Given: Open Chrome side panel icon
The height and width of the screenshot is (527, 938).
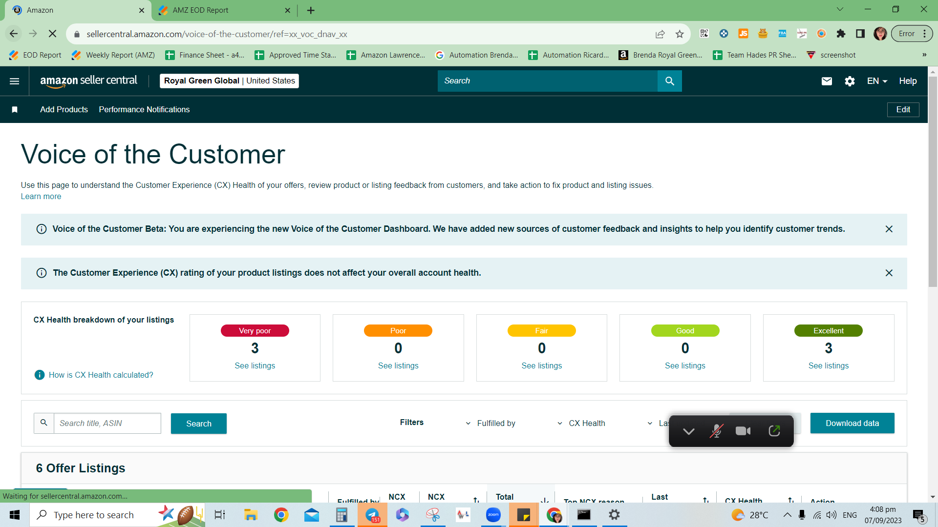Looking at the screenshot, I should (x=860, y=34).
